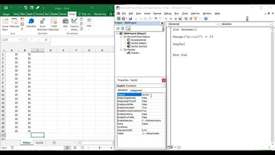Viewport: 275px width, 155px height.
Task: Switch to the Categorized properties tab
Action: click(136, 90)
